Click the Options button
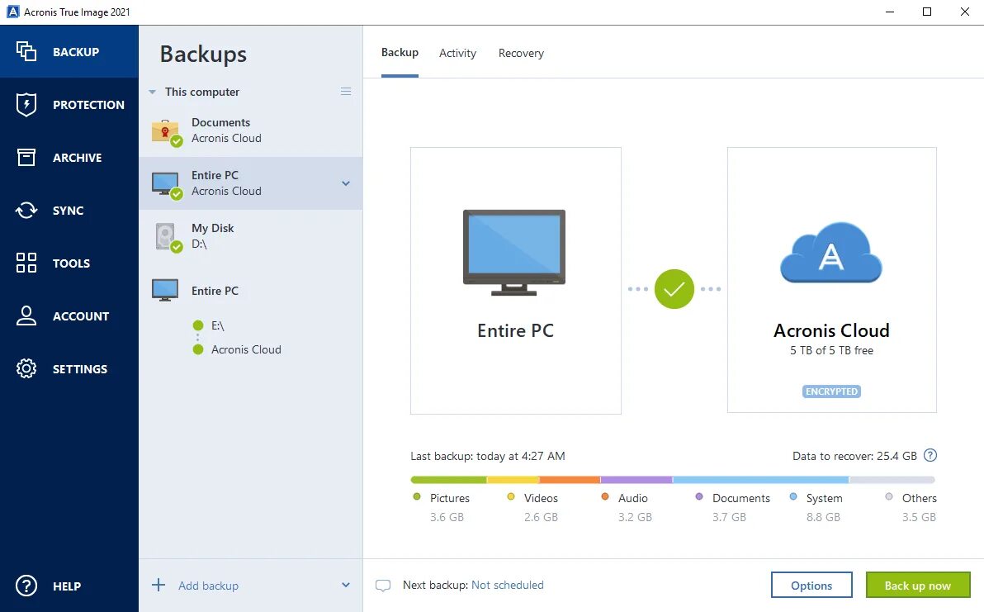Screen dimensions: 984x612 [811, 585]
